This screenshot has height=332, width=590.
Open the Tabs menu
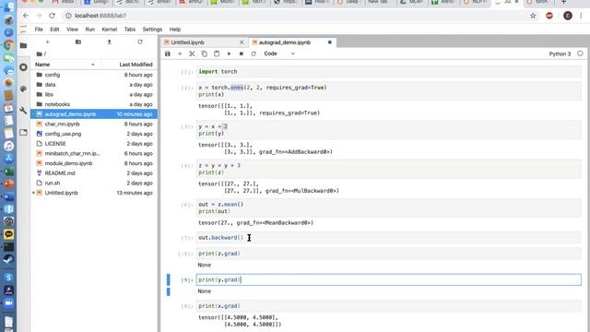pyautogui.click(x=130, y=30)
